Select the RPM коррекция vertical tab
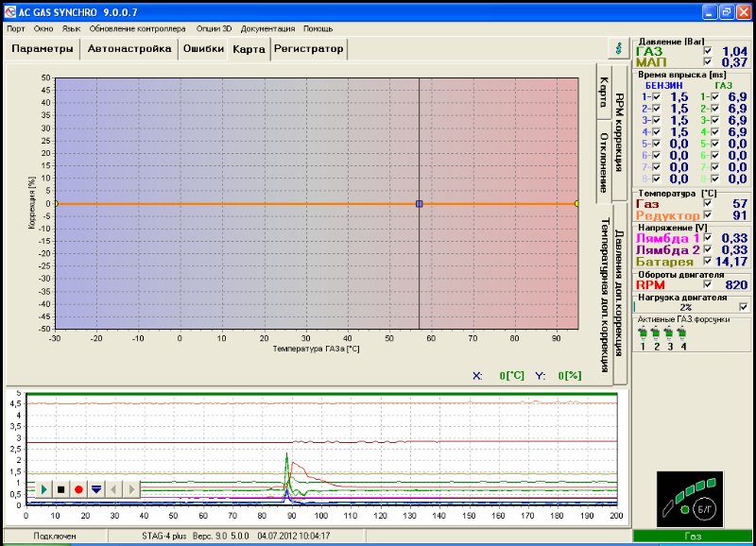The height and width of the screenshot is (546, 756). 619,132
